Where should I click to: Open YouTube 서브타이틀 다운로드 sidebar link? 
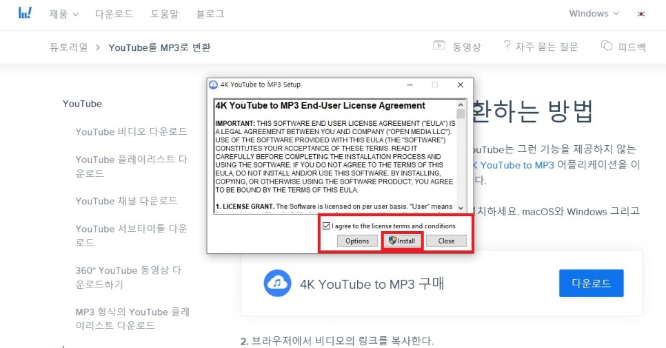[x=131, y=235]
